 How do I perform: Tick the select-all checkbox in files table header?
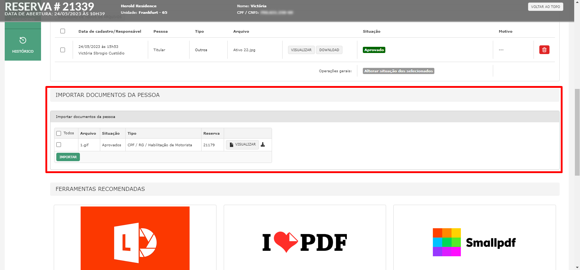point(62,31)
